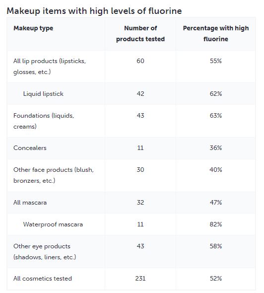Click the 63% foundations percentage
Viewport: 264px width, 293px height.
(x=216, y=116)
